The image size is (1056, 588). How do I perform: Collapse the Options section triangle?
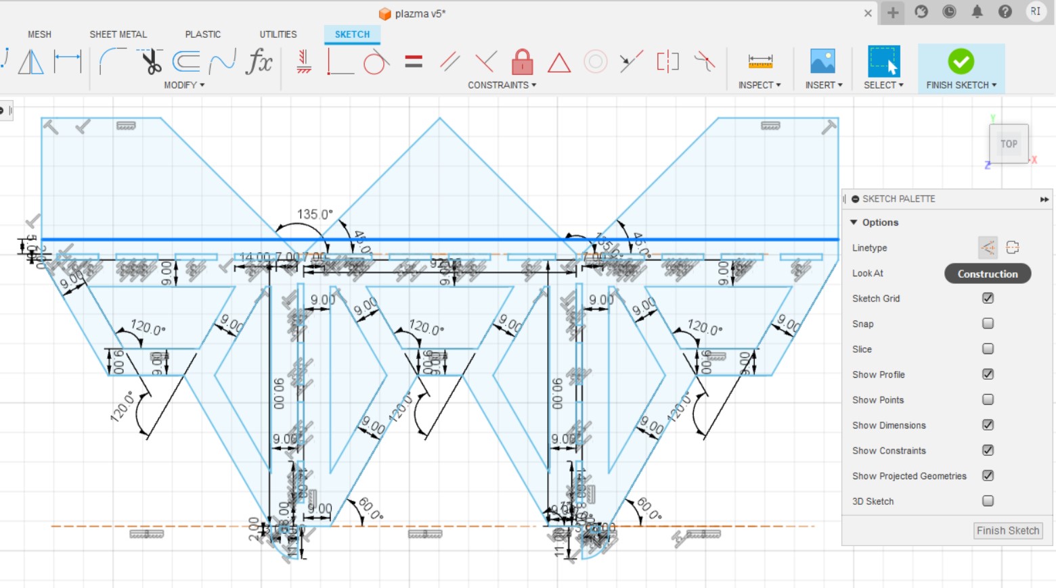854,222
